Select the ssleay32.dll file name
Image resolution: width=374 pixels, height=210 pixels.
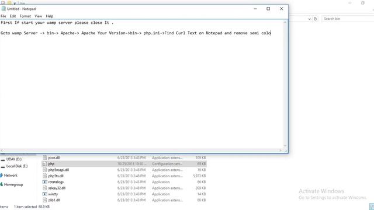[x=57, y=188]
